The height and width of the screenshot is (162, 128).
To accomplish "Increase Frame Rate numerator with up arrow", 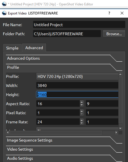I will point(82,121).
